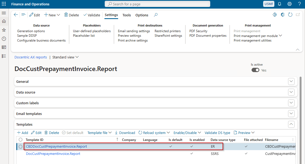Viewport: 305px width, 164px height.
Task: Expand the Email templates section
Action: pyautogui.click(x=291, y=114)
